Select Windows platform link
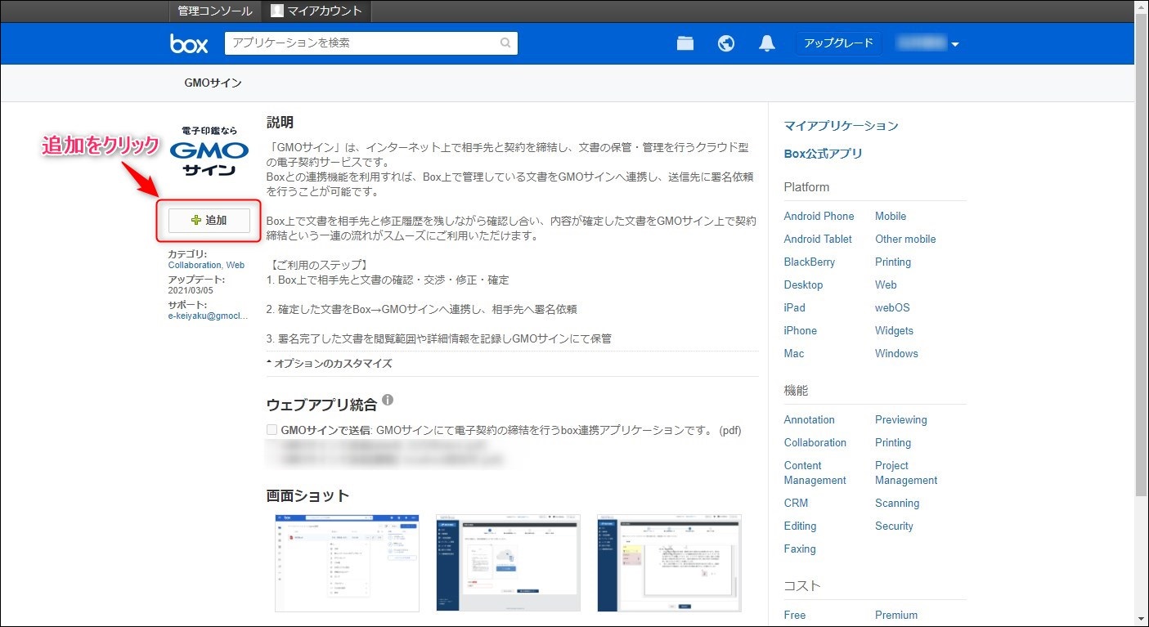Image resolution: width=1149 pixels, height=627 pixels. click(896, 353)
